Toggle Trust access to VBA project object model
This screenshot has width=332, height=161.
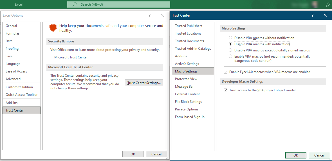click(x=225, y=90)
